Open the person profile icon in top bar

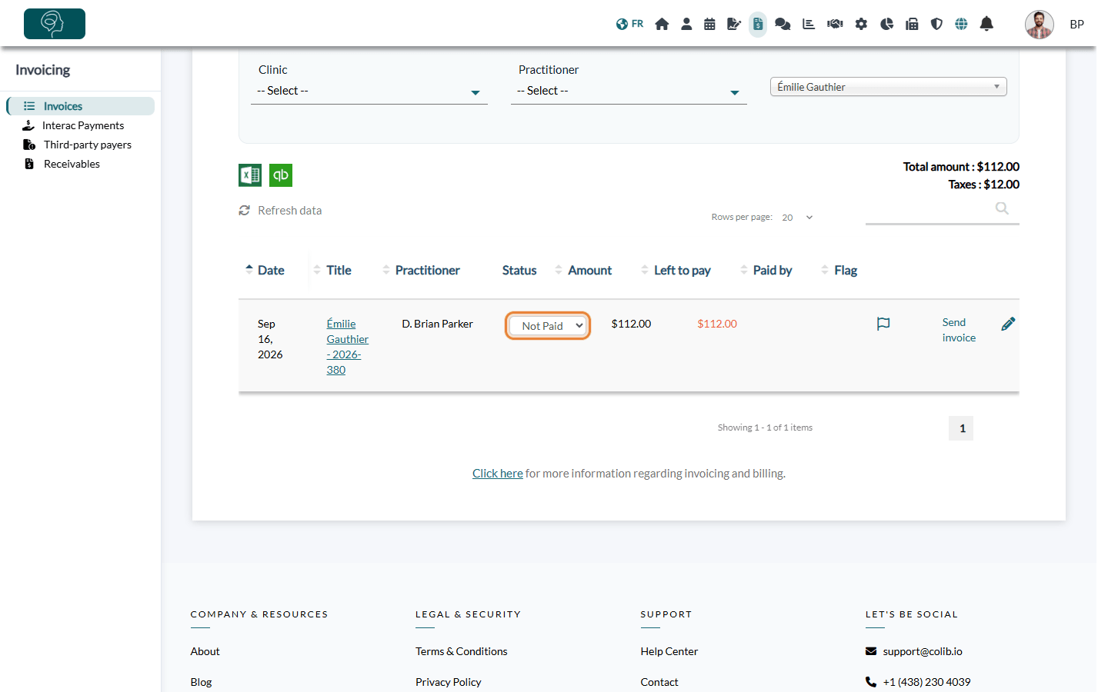click(686, 24)
